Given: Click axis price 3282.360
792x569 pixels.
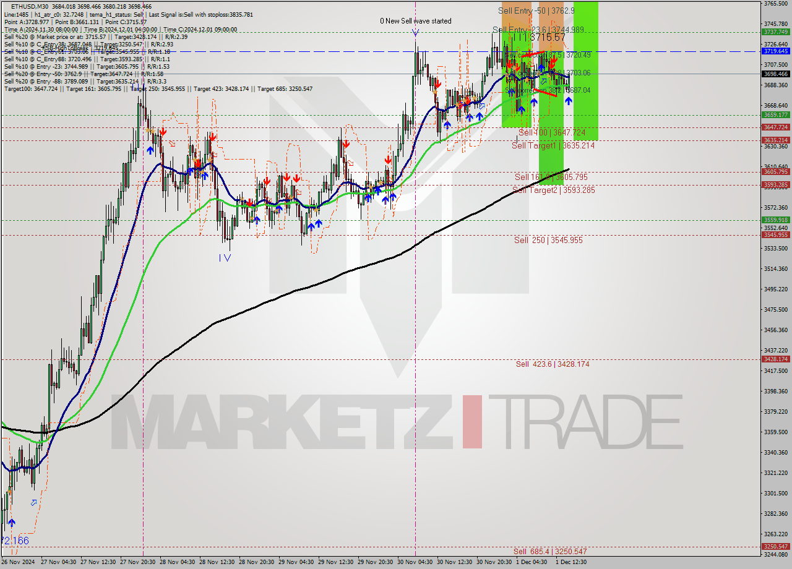Looking at the screenshot, I should [775, 514].
